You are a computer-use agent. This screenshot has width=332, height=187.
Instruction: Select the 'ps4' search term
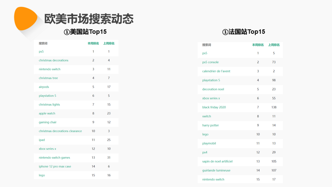click(x=204, y=152)
